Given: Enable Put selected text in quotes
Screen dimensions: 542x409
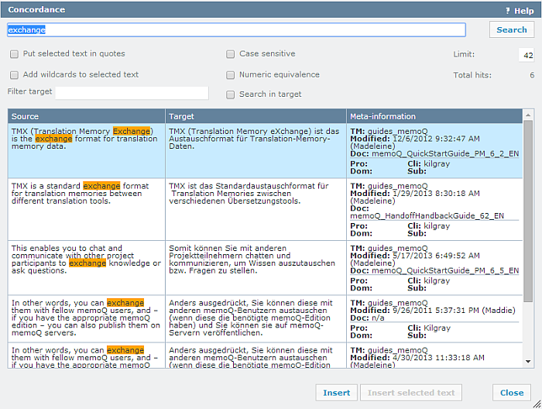Looking at the screenshot, I should pyautogui.click(x=15, y=54).
